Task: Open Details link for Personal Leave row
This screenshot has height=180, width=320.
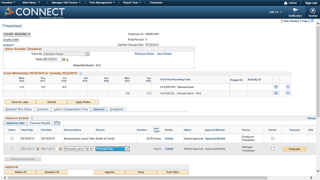Action: (169, 149)
